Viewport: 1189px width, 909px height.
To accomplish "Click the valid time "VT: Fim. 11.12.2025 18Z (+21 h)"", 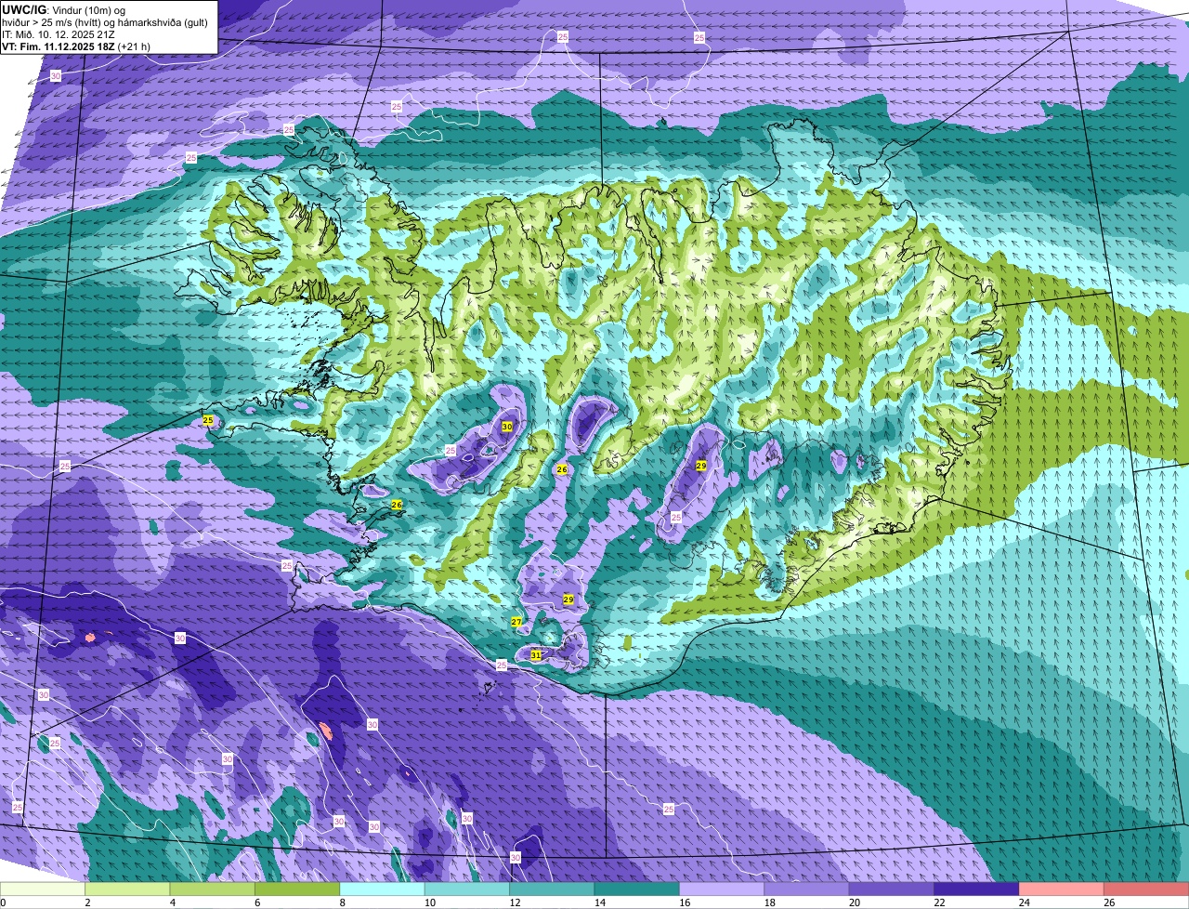I will point(76,46).
